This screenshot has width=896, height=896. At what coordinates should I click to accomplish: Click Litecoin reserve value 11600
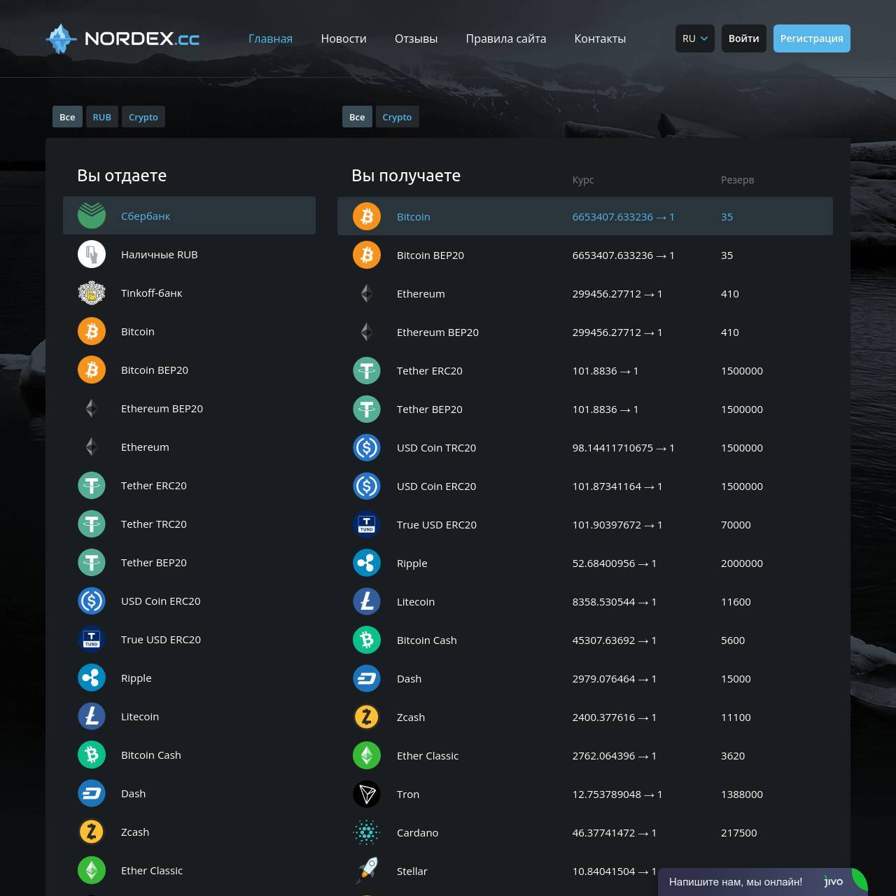pyautogui.click(x=736, y=601)
